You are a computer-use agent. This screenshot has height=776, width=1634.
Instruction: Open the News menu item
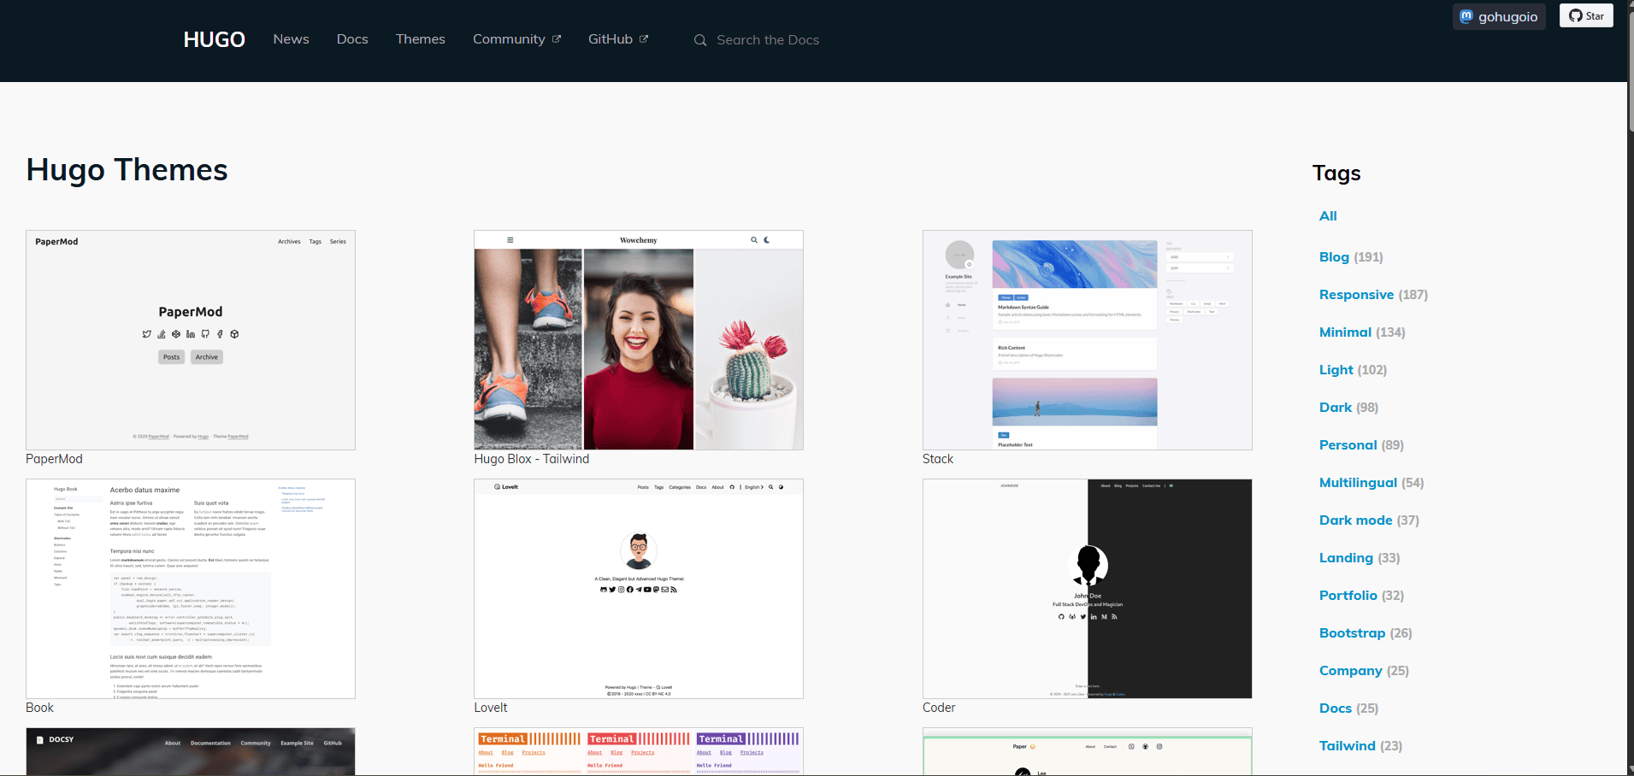[x=291, y=39]
